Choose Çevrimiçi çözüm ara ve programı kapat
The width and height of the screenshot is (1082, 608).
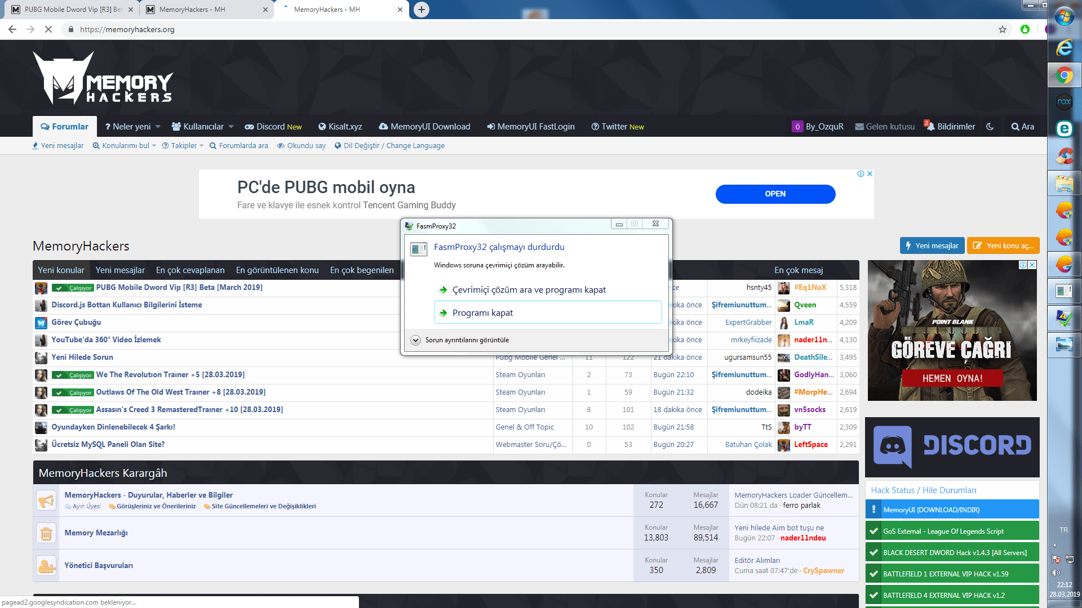point(548,290)
